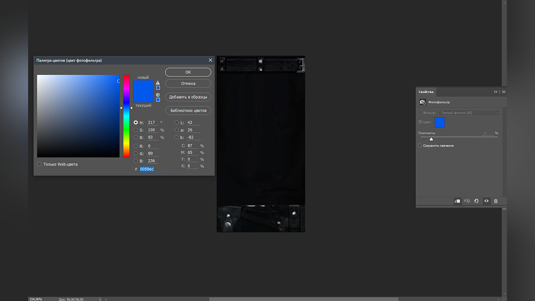This screenshot has width=535, height=301.
Task: Click the out-of-gamut warning triangle icon
Action: (158, 83)
